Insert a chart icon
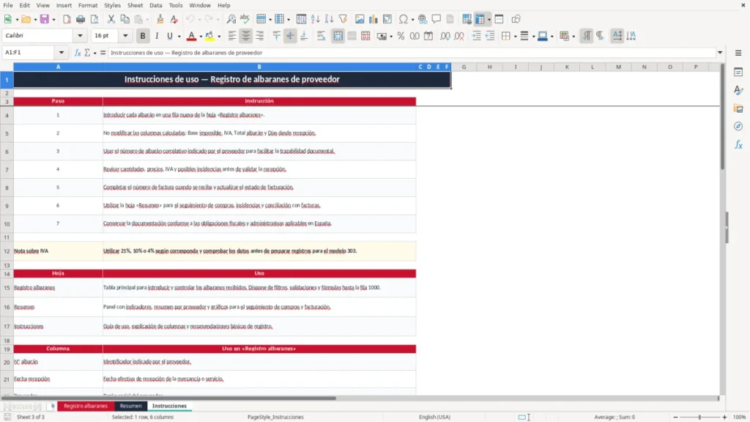Image resolution: width=750 pixels, height=422 pixels. coord(373,19)
